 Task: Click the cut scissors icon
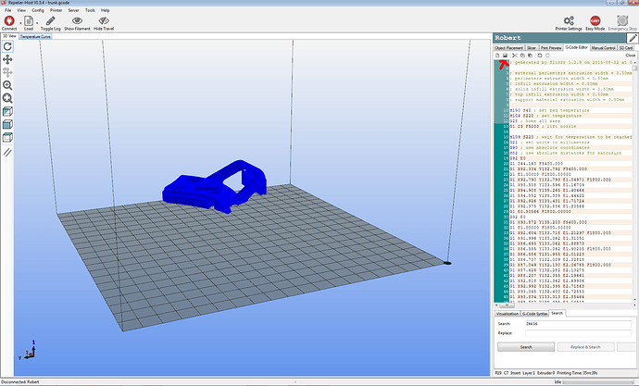[515, 56]
